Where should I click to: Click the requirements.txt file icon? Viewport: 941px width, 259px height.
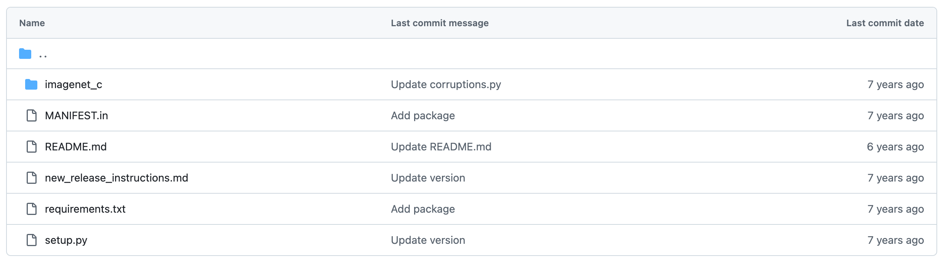click(32, 209)
